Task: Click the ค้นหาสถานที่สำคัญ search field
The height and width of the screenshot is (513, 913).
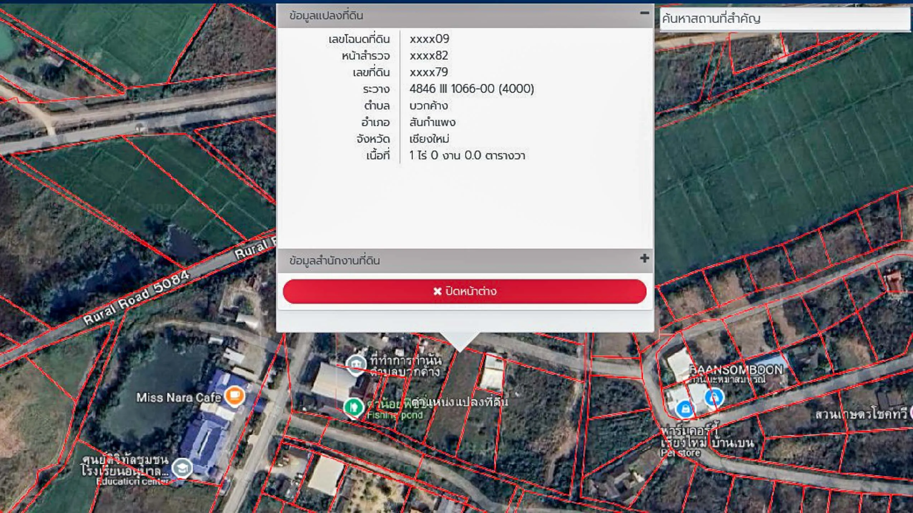Action: (x=784, y=19)
